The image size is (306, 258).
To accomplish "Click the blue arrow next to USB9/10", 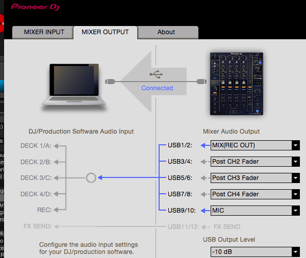I will [206, 211].
